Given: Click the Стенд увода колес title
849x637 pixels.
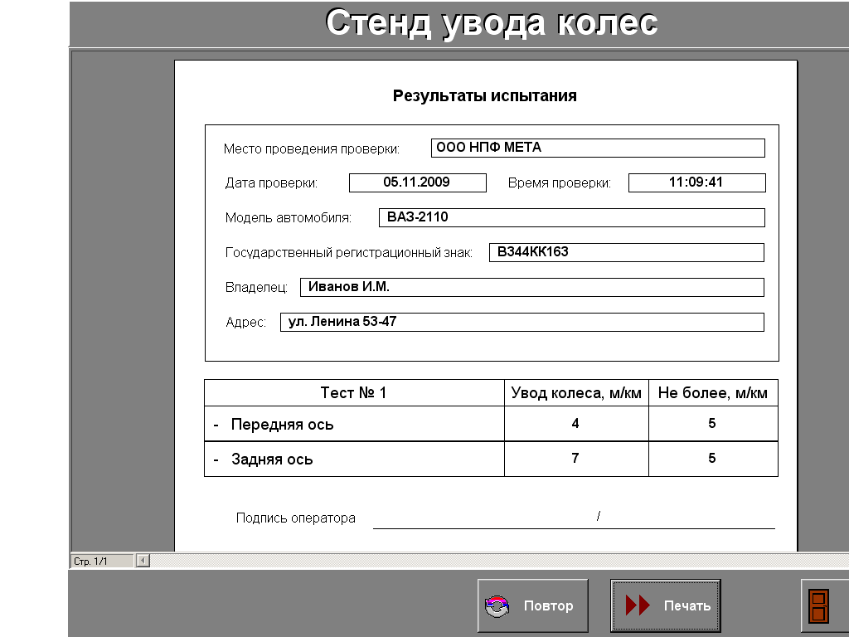Looking at the screenshot, I should click(x=491, y=24).
